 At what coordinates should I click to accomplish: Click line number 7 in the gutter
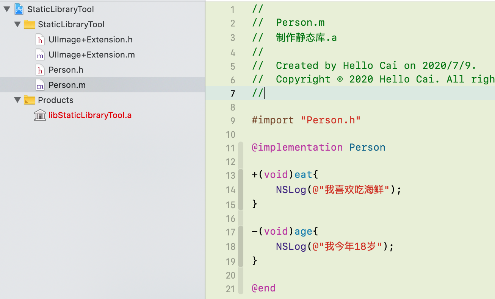coord(233,93)
